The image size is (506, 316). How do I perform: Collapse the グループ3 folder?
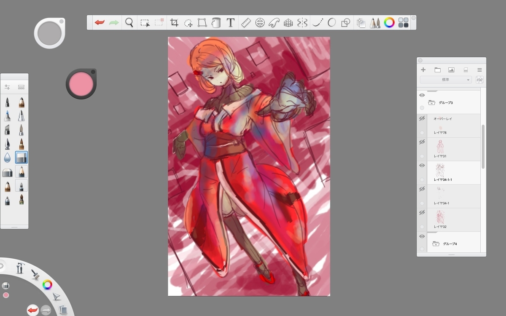coord(431,102)
